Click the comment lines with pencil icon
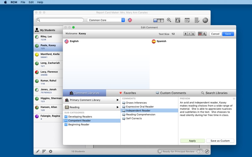252x157 pixels. [x=197, y=20]
